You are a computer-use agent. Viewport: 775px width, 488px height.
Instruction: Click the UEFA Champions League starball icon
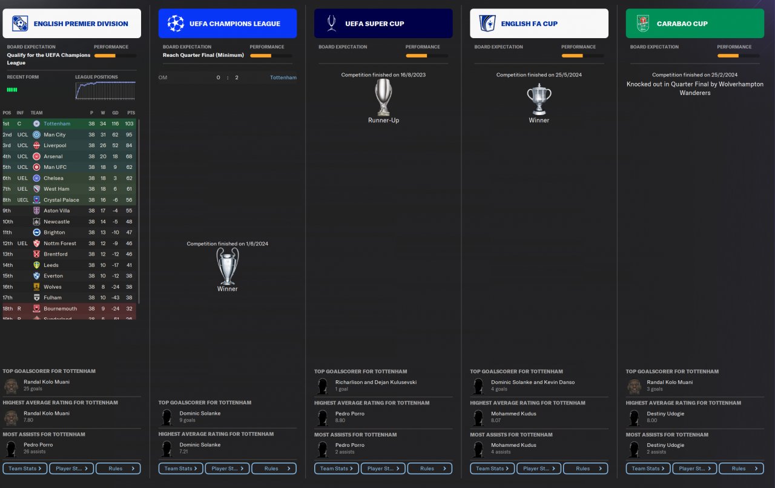(x=176, y=24)
